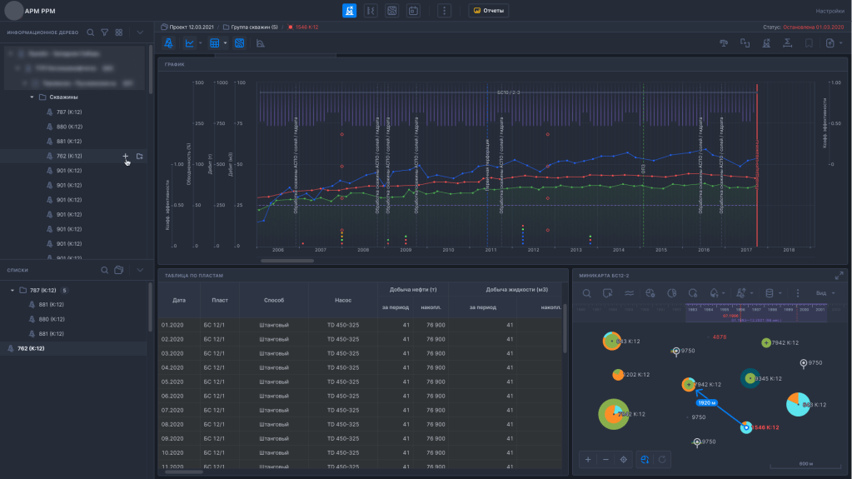Open the filter icon in Информационное дерево header
The height and width of the screenshot is (479, 852).
[104, 32]
